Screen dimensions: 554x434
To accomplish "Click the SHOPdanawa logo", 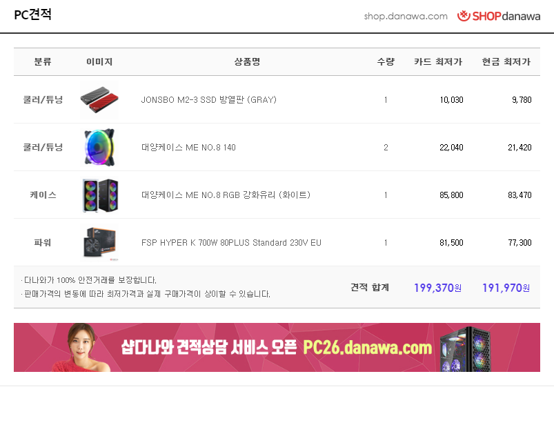I will click(x=499, y=16).
